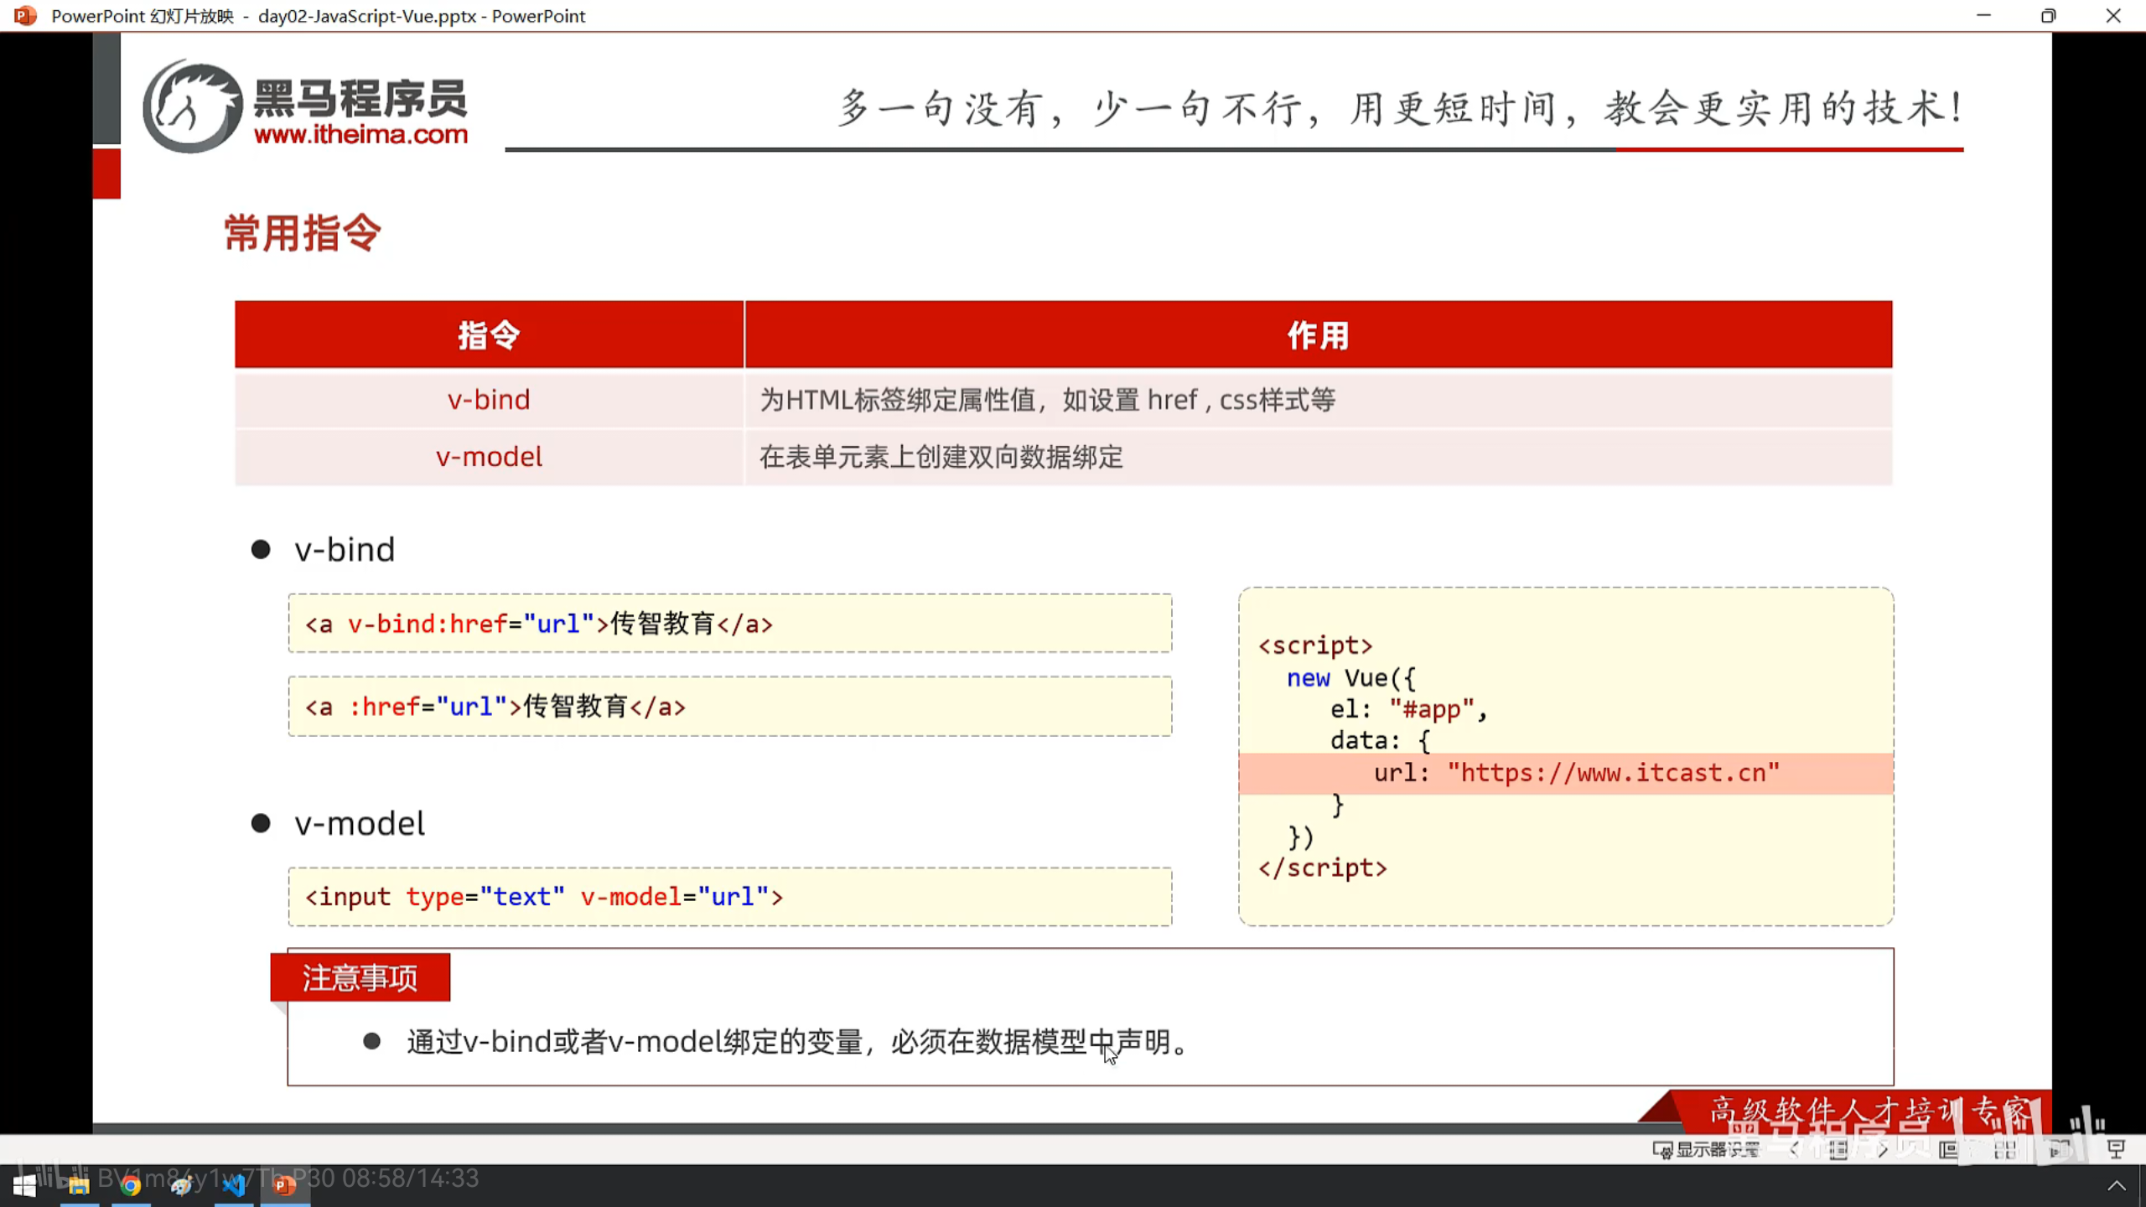Click the 作用 table header cell
Screen dimensions: 2146x1207
(1319, 334)
